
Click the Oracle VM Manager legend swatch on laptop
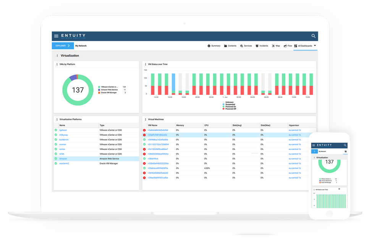(99, 93)
